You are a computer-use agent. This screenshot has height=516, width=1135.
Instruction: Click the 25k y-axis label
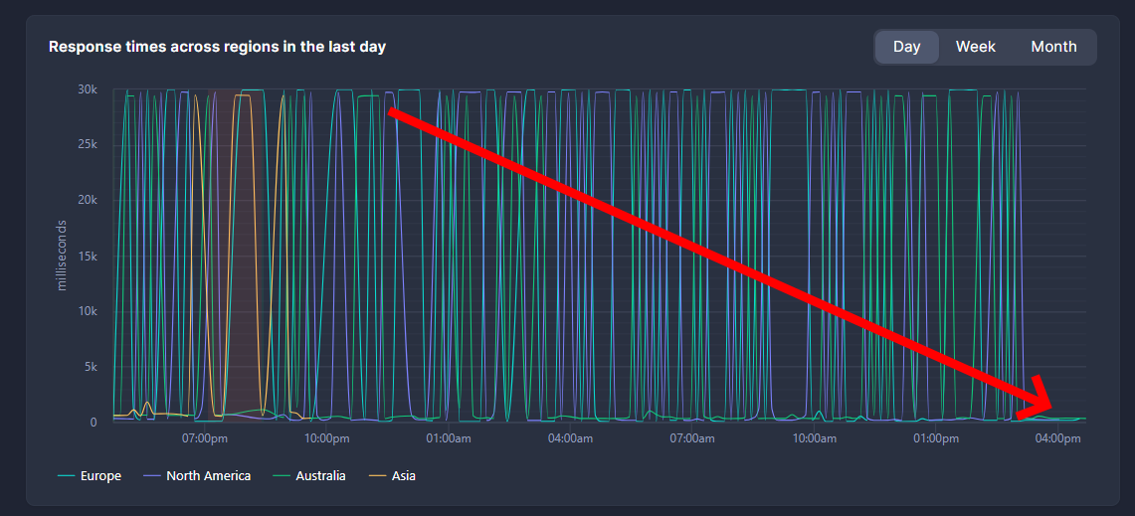[x=87, y=145]
